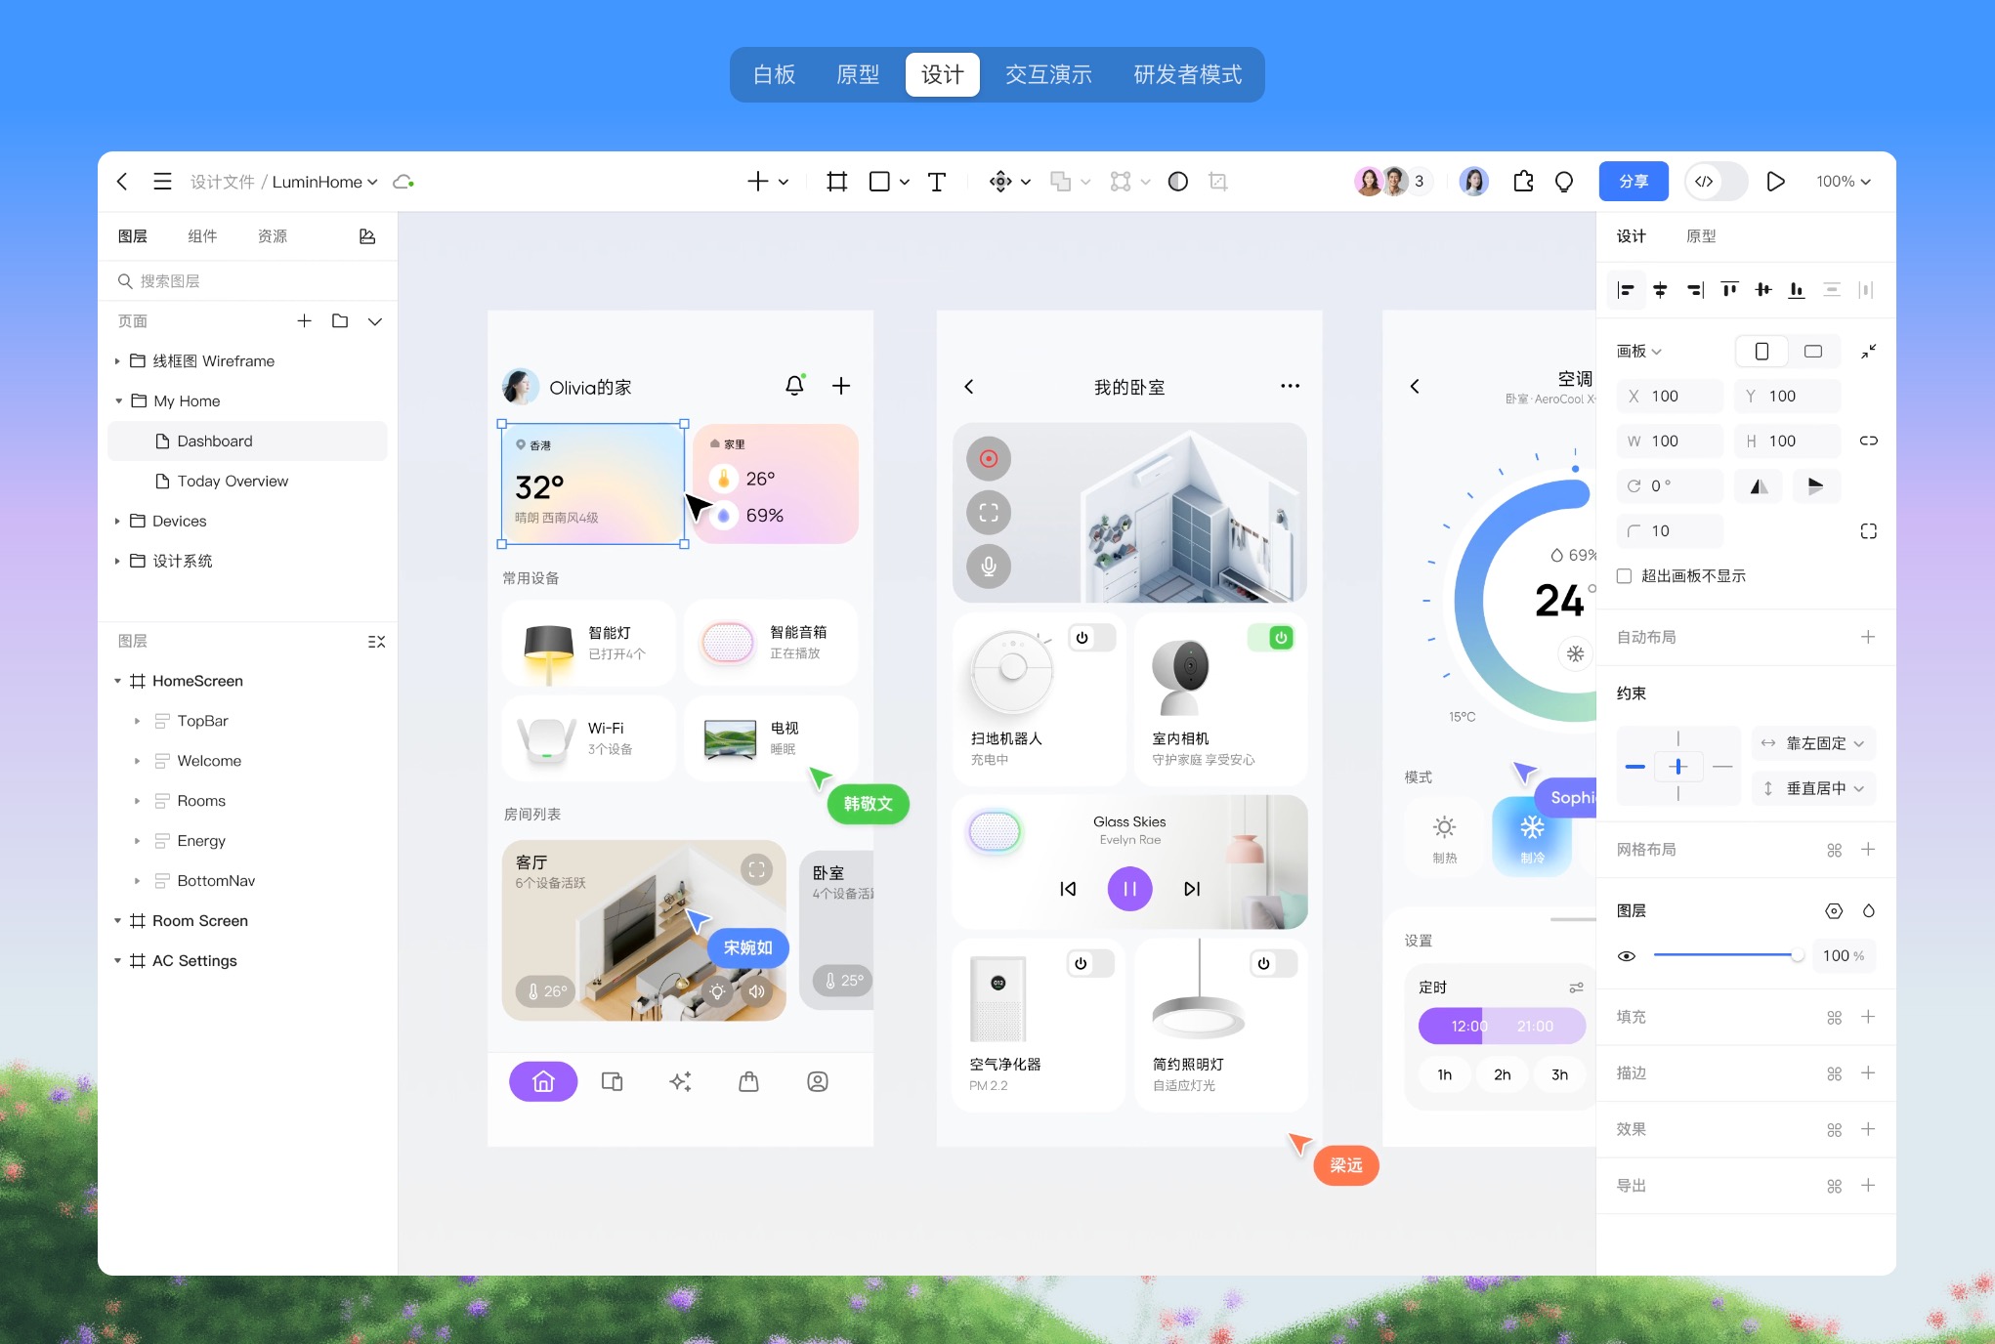Click the mask contrast circle icon
This screenshot has width=1995, height=1344.
1177,182
